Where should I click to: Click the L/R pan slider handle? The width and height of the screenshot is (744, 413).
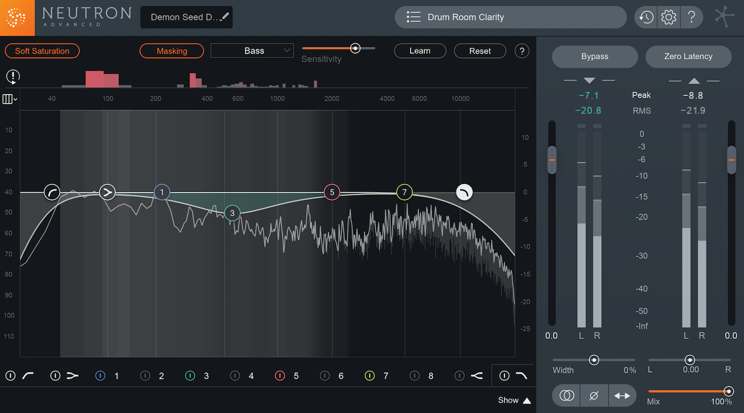point(690,360)
